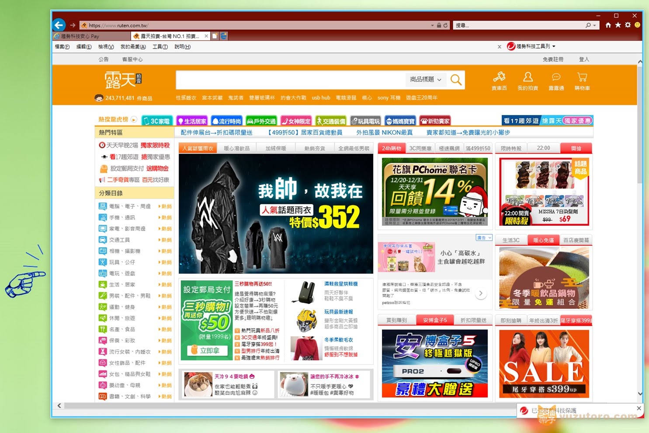Expand the 熱搜龍虎榜 arrow

coord(134,119)
